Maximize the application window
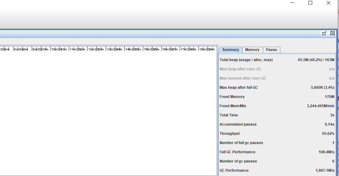339x176 pixels. (310, 3)
